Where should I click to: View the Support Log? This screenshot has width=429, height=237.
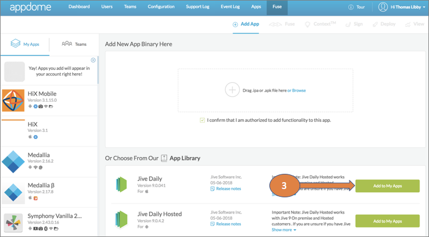198,7
